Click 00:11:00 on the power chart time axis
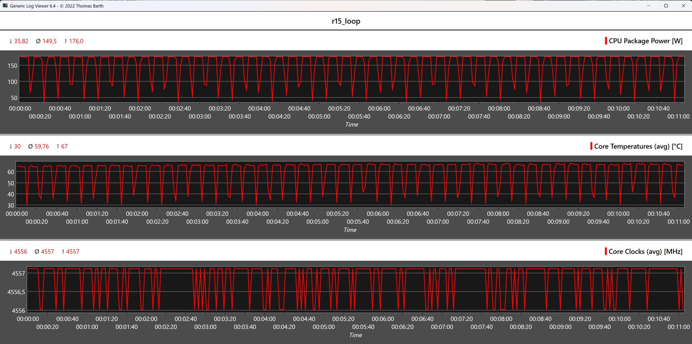Screen dimensions: 692x344 point(678,117)
